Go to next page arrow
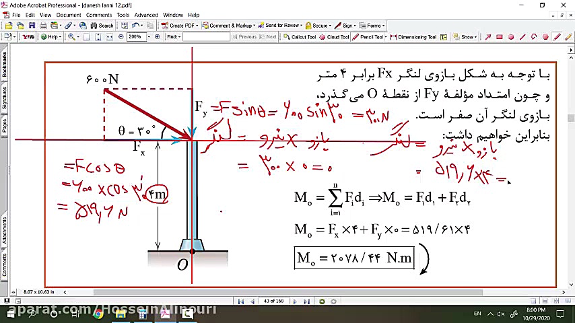 (295, 301)
